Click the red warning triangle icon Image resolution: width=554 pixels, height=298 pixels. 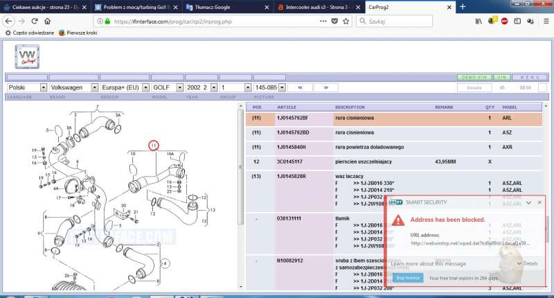tap(397, 220)
